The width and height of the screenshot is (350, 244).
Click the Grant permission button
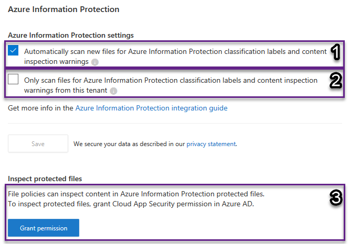click(44, 228)
